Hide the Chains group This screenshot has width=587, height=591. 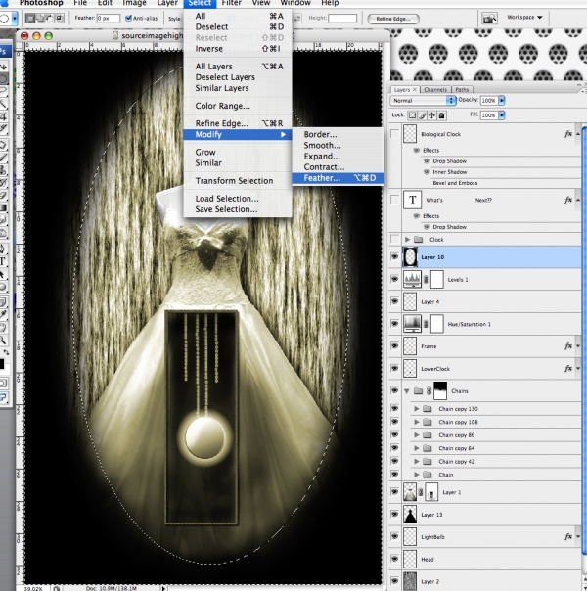(x=394, y=390)
